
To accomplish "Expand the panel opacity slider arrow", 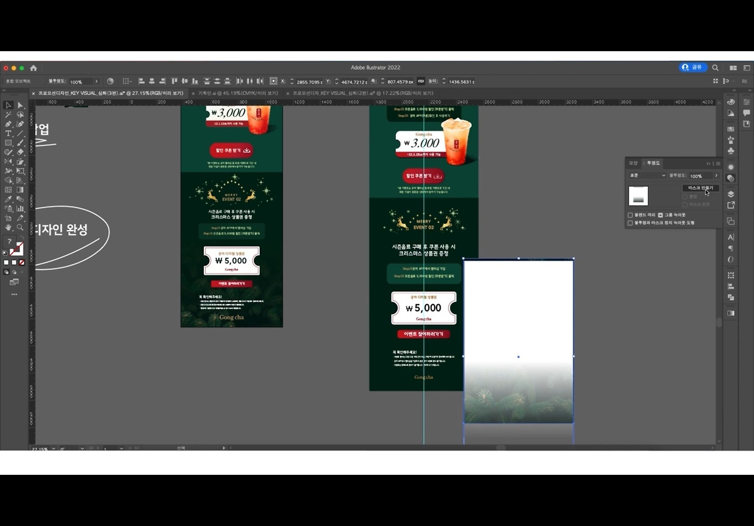I will pos(716,176).
